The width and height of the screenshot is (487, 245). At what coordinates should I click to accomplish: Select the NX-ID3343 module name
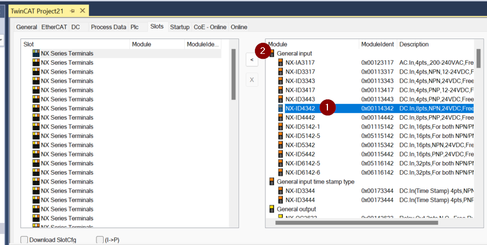tap(300, 81)
